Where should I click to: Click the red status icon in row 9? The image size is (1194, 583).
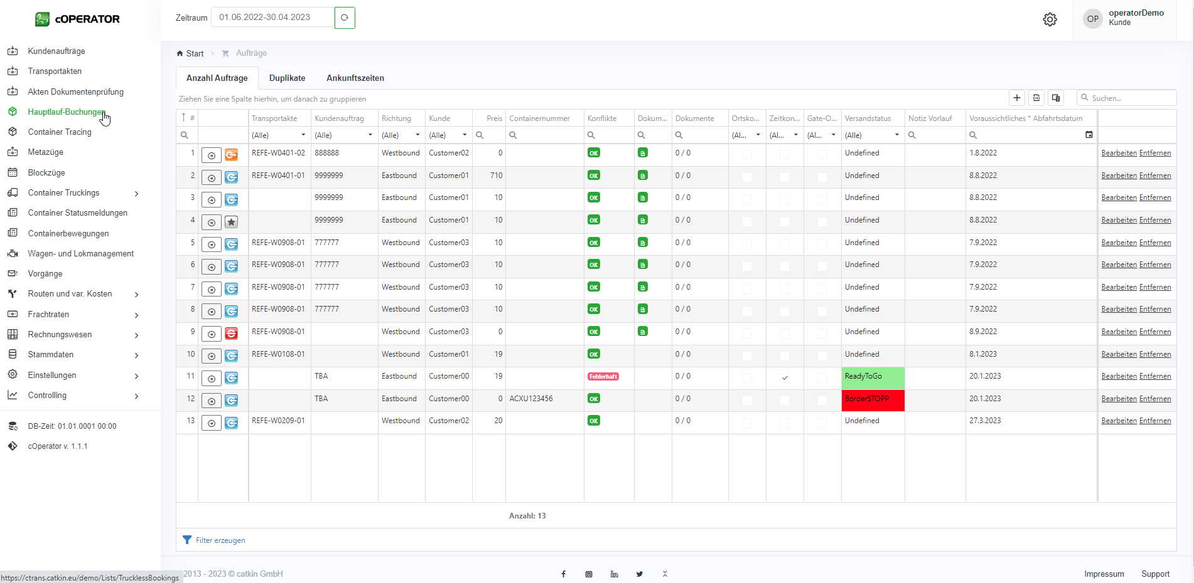point(231,334)
